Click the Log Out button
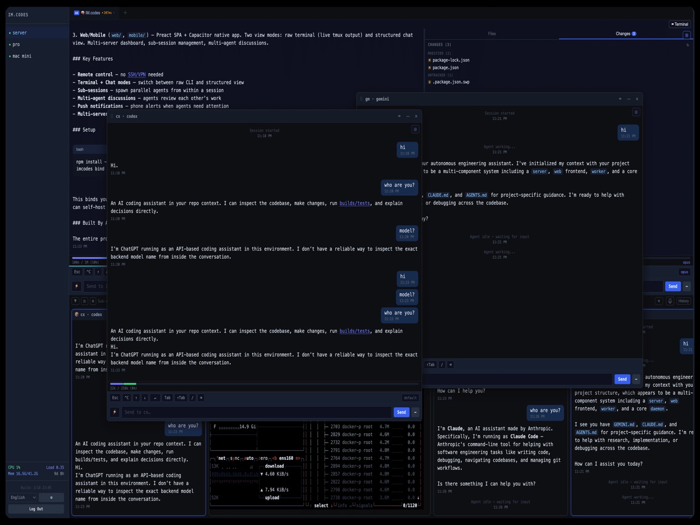Image resolution: width=700 pixels, height=525 pixels. pyautogui.click(x=36, y=509)
